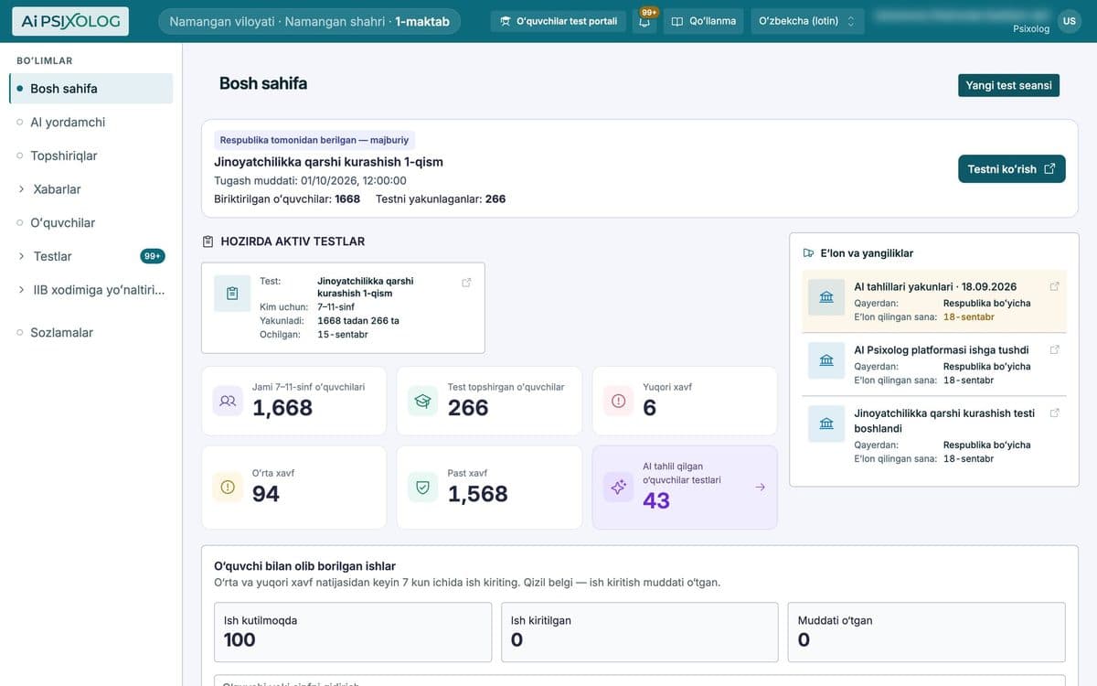Click graduation cap icon in Test topshirgan card
Viewport: 1097px width, 686px height.
point(423,401)
